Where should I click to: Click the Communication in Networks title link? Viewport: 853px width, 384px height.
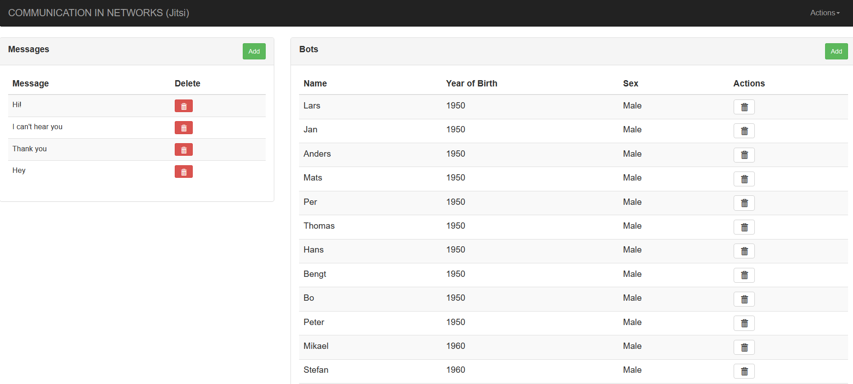tap(99, 13)
